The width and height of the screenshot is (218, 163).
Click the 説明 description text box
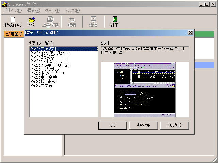click(145, 53)
